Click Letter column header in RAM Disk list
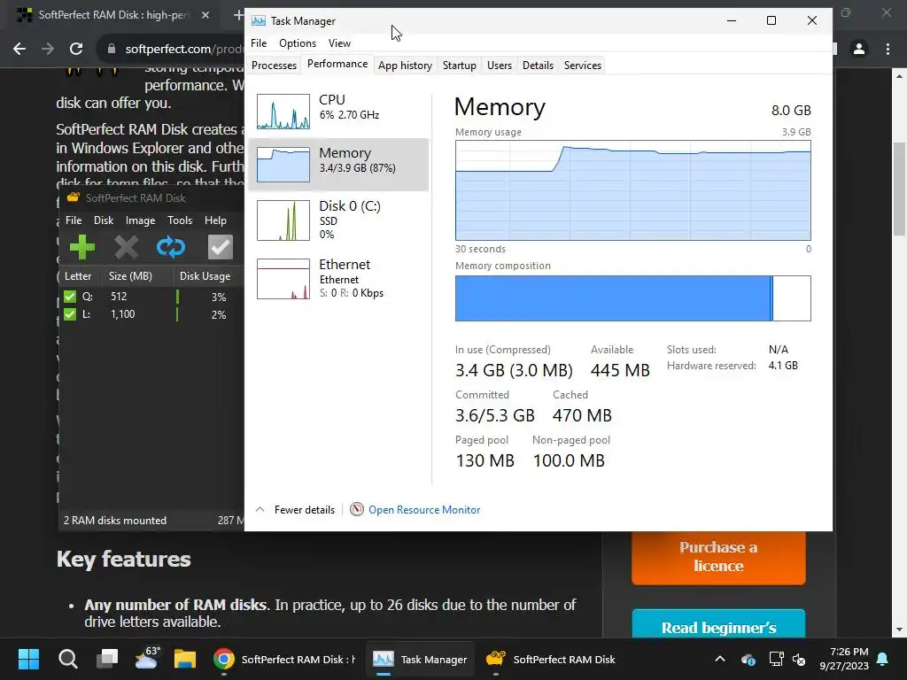Screen dimensions: 907x680 click(x=78, y=276)
